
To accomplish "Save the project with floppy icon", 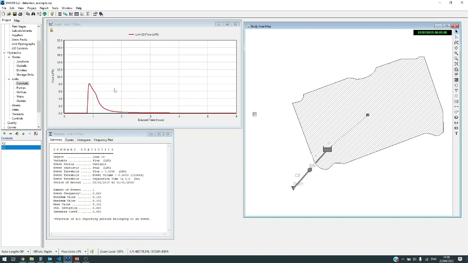I will (x=15, y=14).
